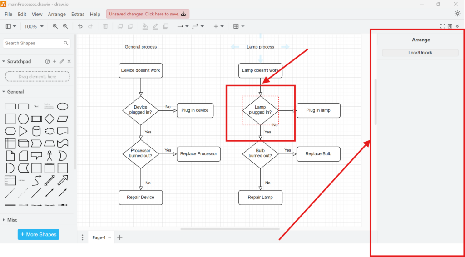The image size is (465, 257).
Task: Add a new page with plus button
Action: (x=120, y=237)
